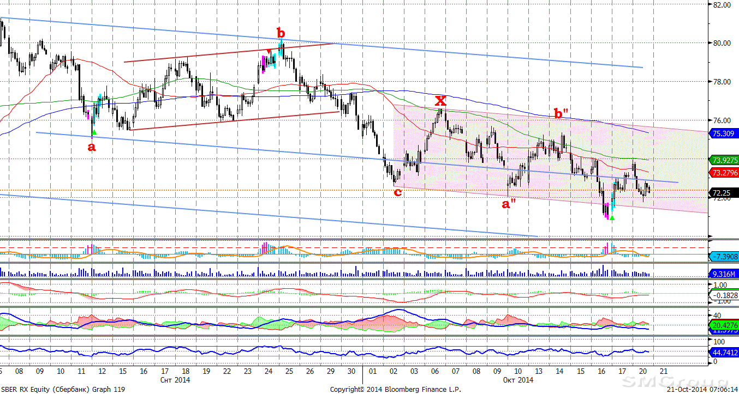Viewport: 739px width, 394px height.
Task: Click the green up-arrow marker near label a
Action: pos(94,132)
